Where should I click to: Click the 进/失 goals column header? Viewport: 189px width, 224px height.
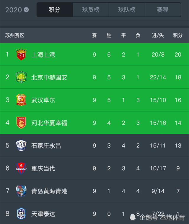coord(158,36)
